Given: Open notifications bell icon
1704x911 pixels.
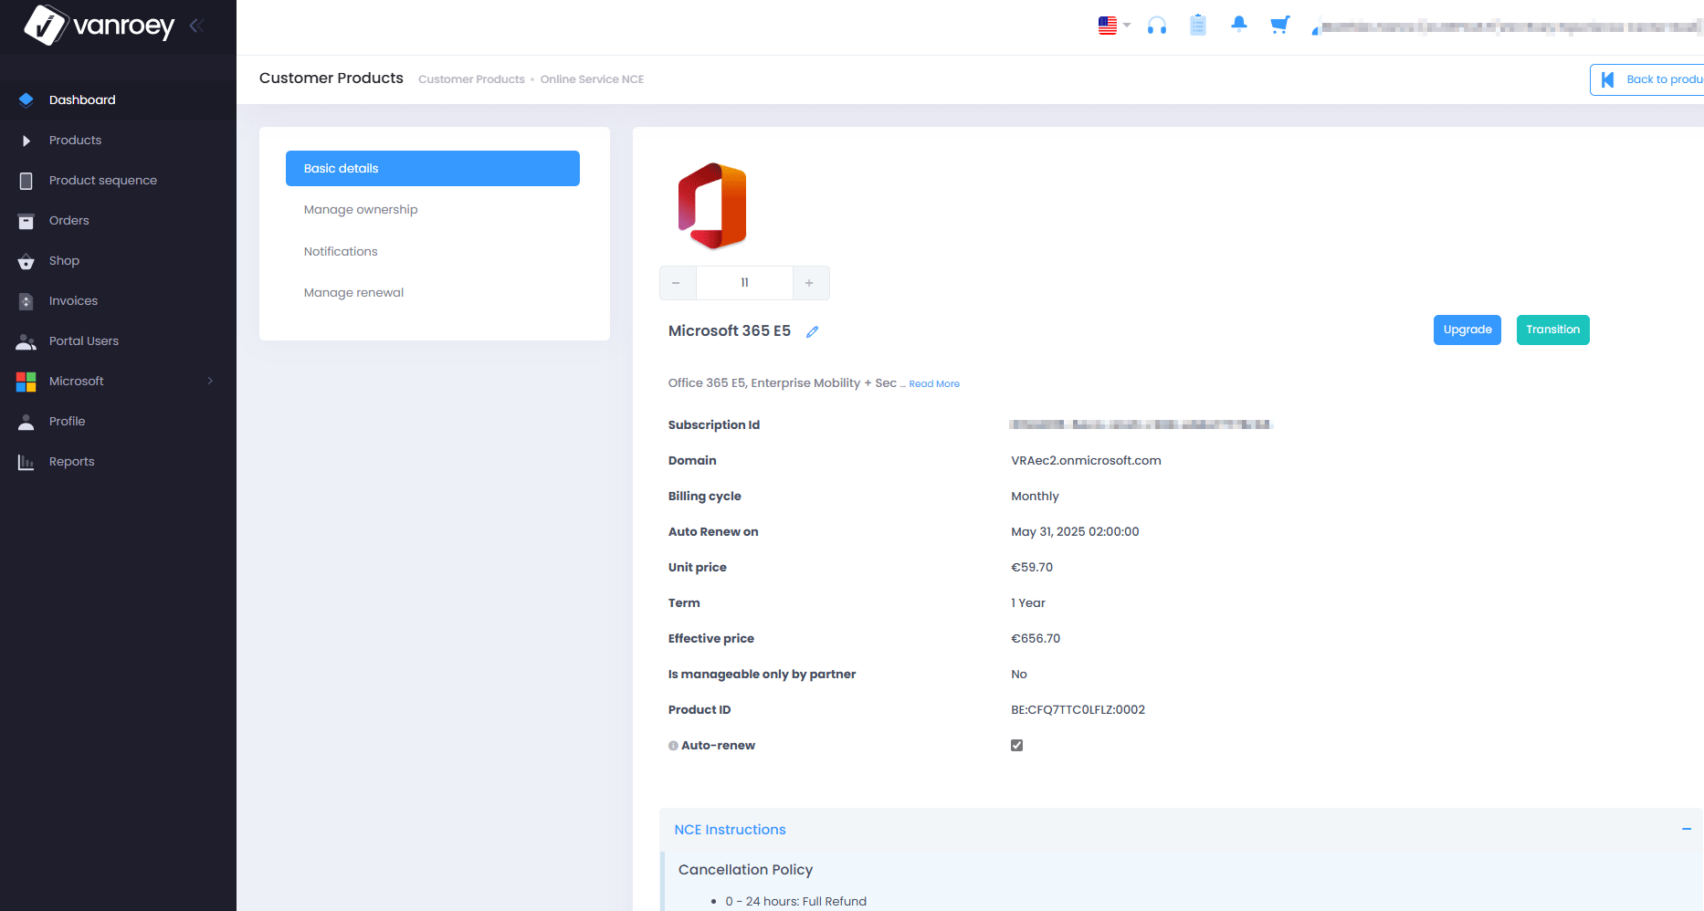Looking at the screenshot, I should point(1239,25).
